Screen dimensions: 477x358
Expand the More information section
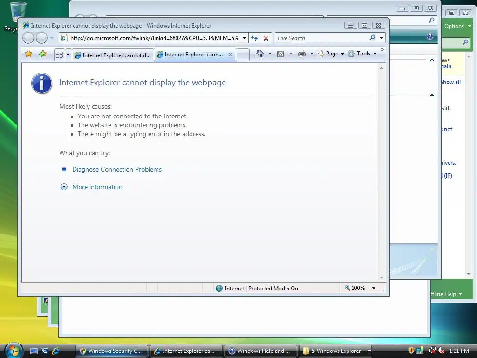click(x=97, y=187)
